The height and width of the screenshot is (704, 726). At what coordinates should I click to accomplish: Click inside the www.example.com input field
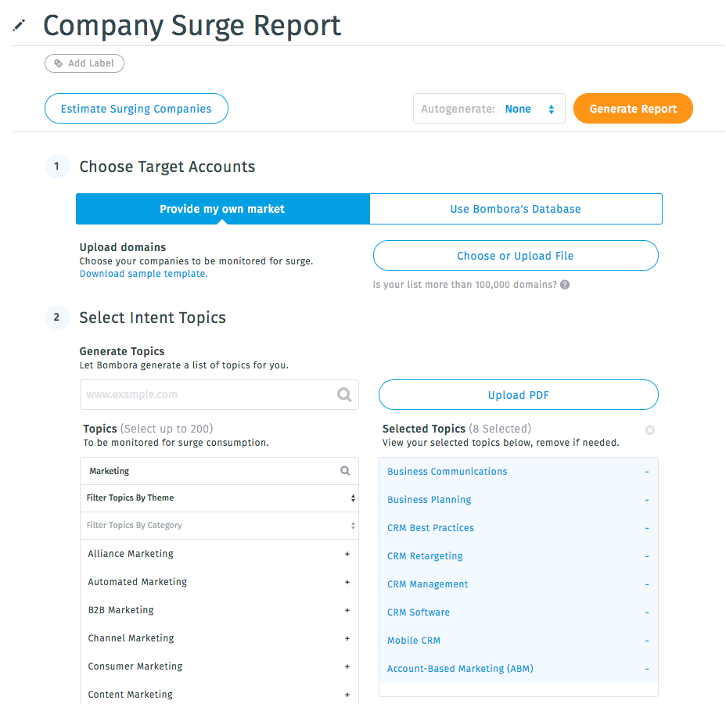(196, 394)
